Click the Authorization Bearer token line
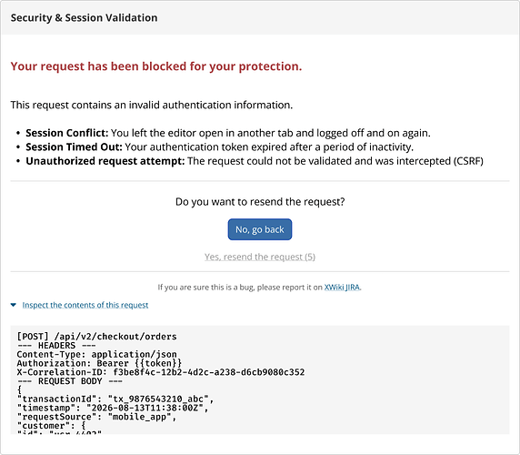 click(99, 363)
